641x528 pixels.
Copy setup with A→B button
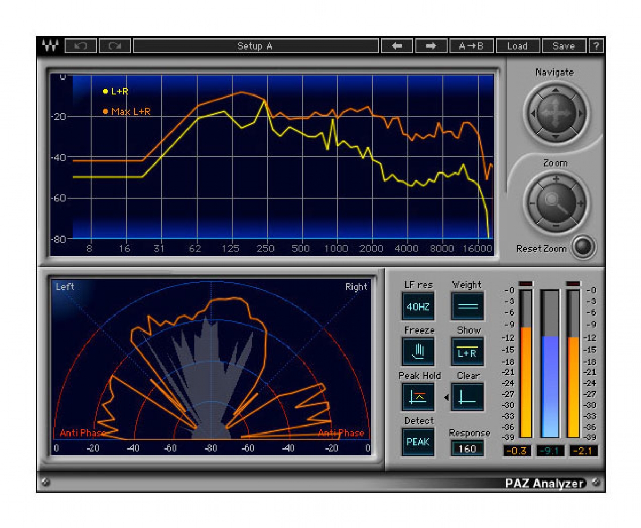point(471,46)
